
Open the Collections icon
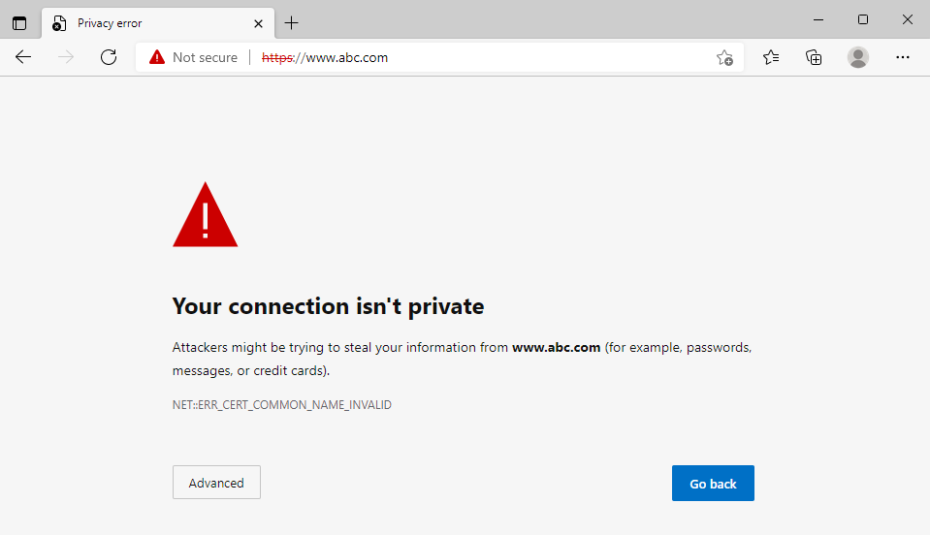[x=814, y=57]
